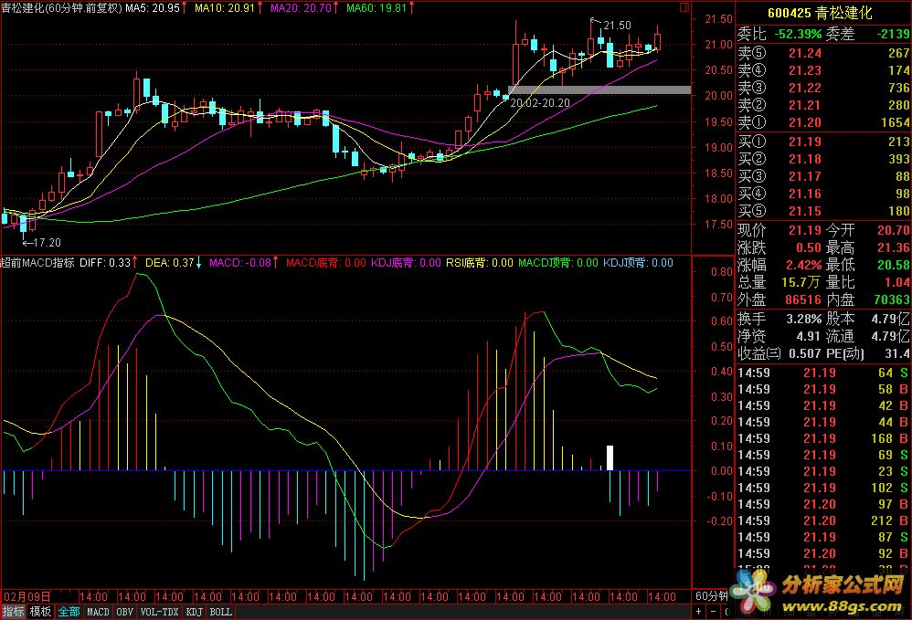Select the 买③ 21.17 order row

pos(823,176)
